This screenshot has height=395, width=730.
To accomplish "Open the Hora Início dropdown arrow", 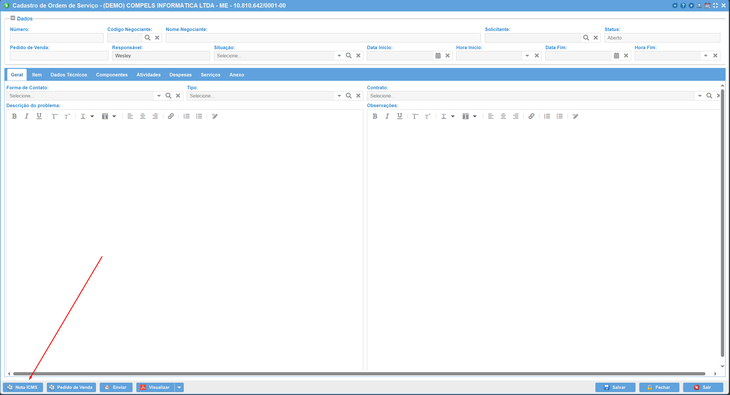I will click(527, 56).
